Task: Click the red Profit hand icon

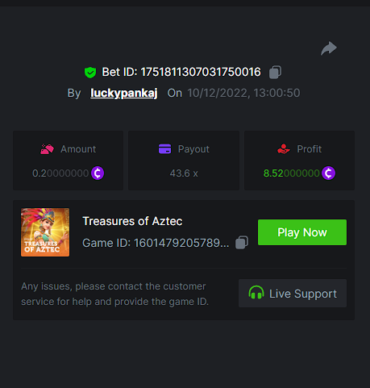Action: pyautogui.click(x=284, y=148)
